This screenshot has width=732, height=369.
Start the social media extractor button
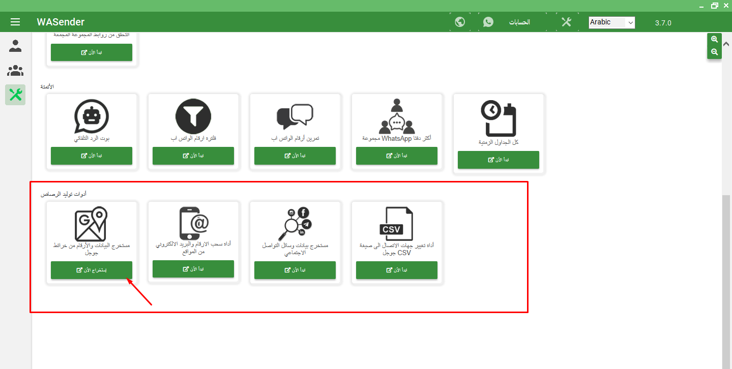coord(295,270)
